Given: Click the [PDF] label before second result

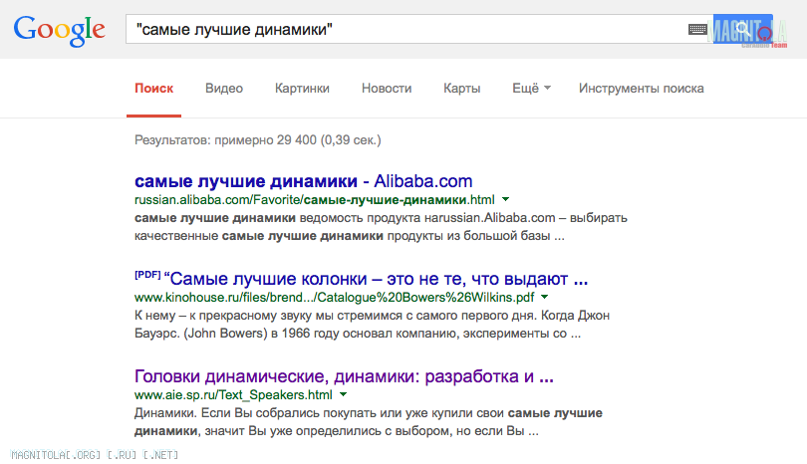Looking at the screenshot, I should 147,275.
